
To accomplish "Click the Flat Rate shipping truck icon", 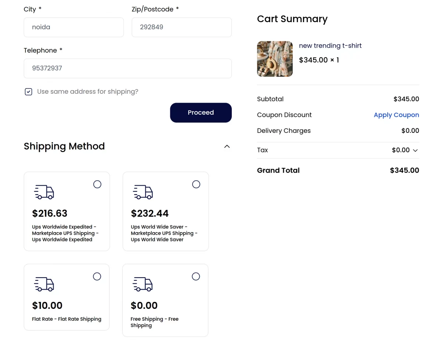I will click(44, 284).
